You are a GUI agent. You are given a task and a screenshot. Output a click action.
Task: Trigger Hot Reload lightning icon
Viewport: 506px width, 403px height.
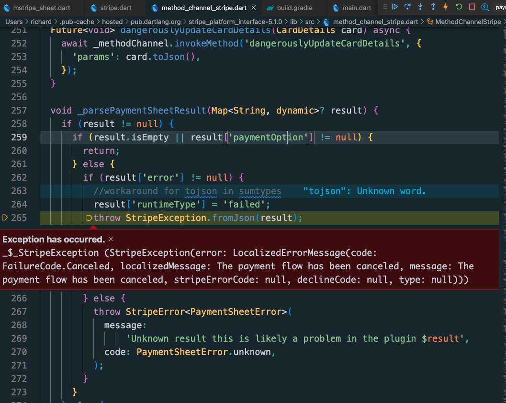tap(446, 7)
